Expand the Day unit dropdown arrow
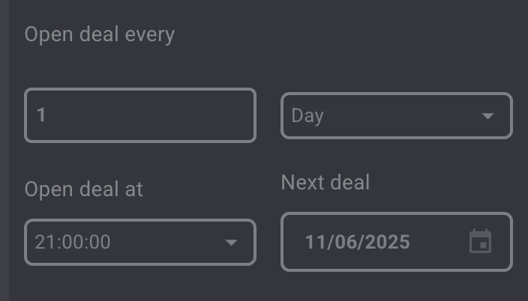This screenshot has width=528, height=301. (487, 116)
